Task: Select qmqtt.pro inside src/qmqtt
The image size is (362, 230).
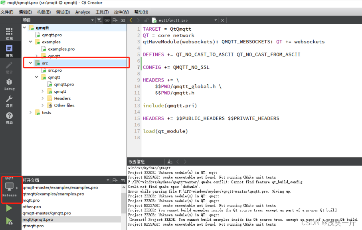Action: click(64, 84)
